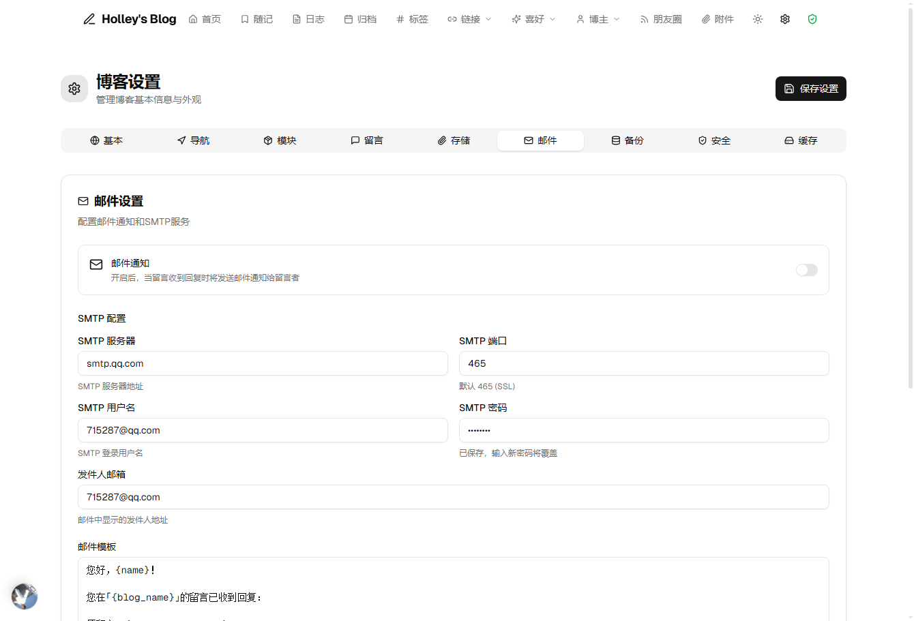Open the 标签 tags page
The image size is (914, 621).
[x=412, y=19]
